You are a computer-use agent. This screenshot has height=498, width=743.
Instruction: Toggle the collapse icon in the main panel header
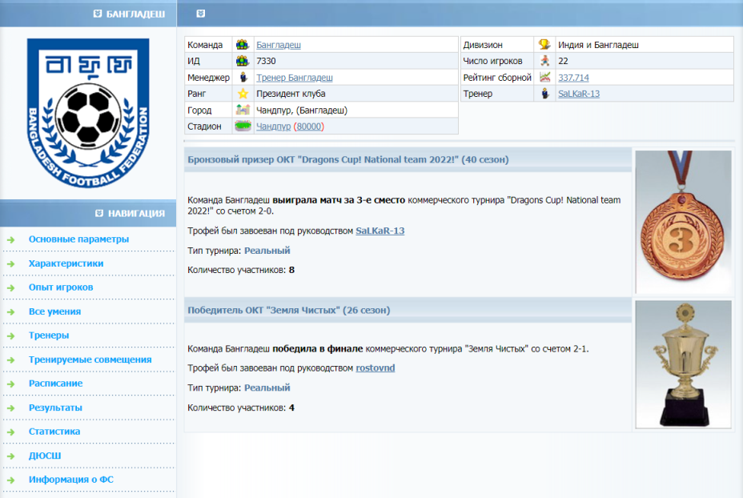click(200, 14)
